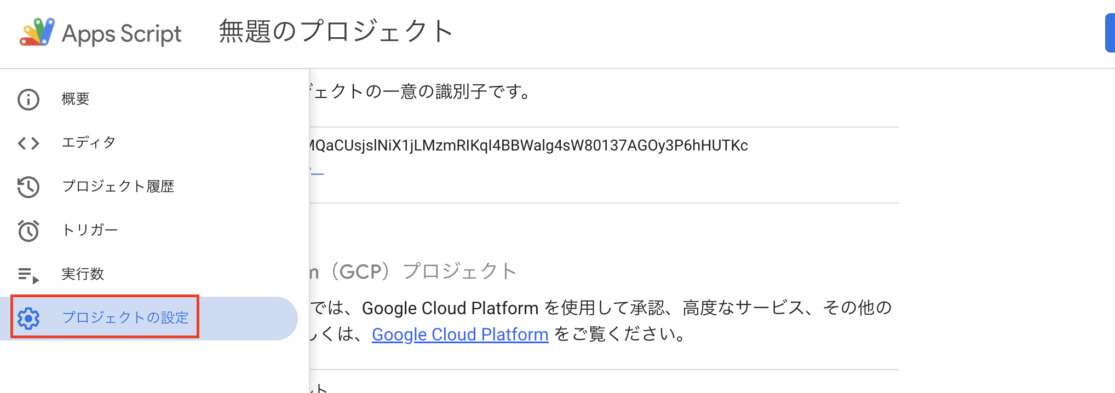The height and width of the screenshot is (393, 1115).
Task: Open the 実行数 page
Action: (83, 274)
